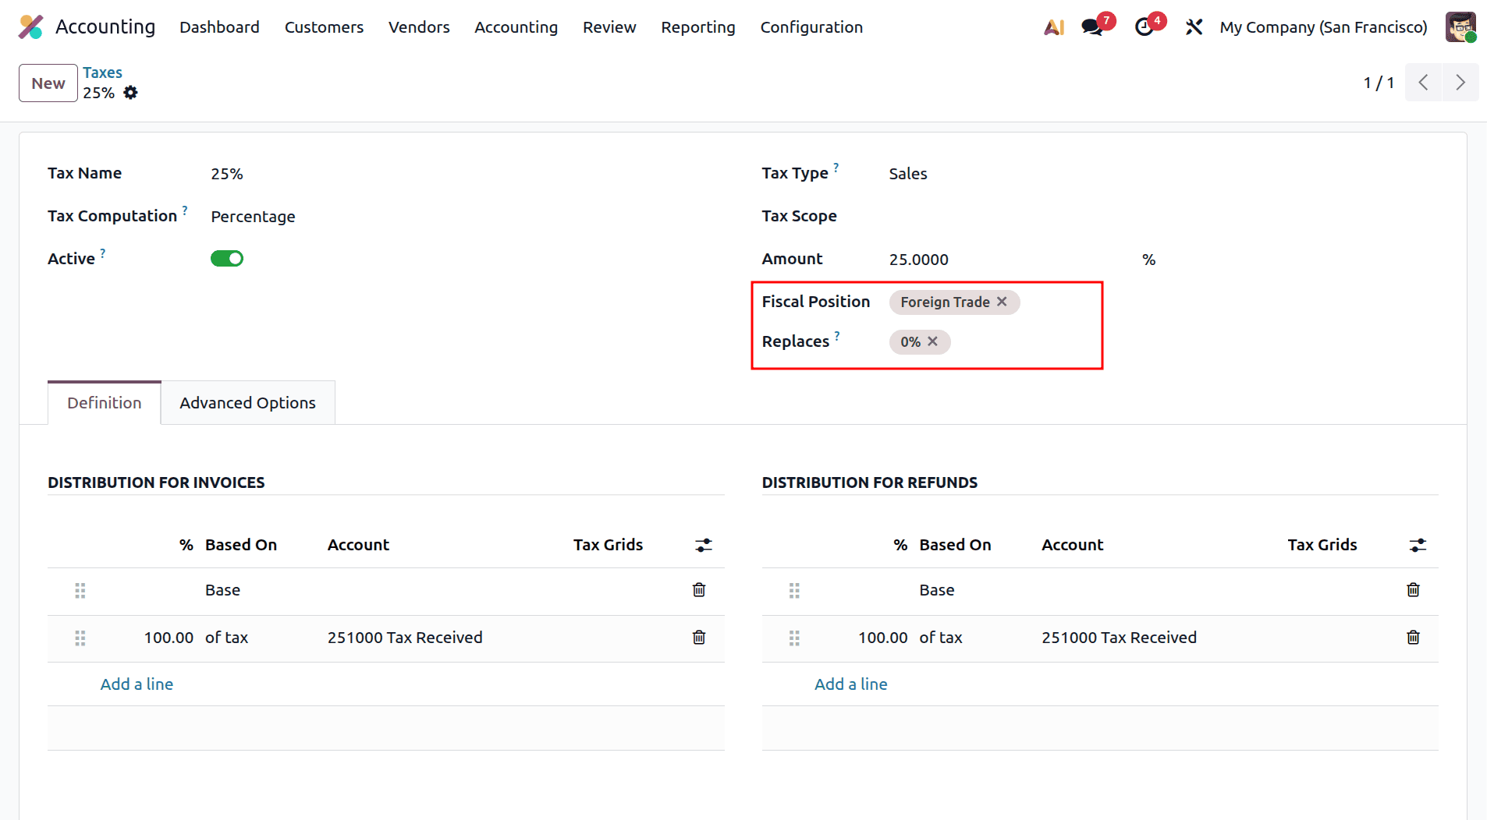Go to the next record arrow

click(x=1460, y=83)
